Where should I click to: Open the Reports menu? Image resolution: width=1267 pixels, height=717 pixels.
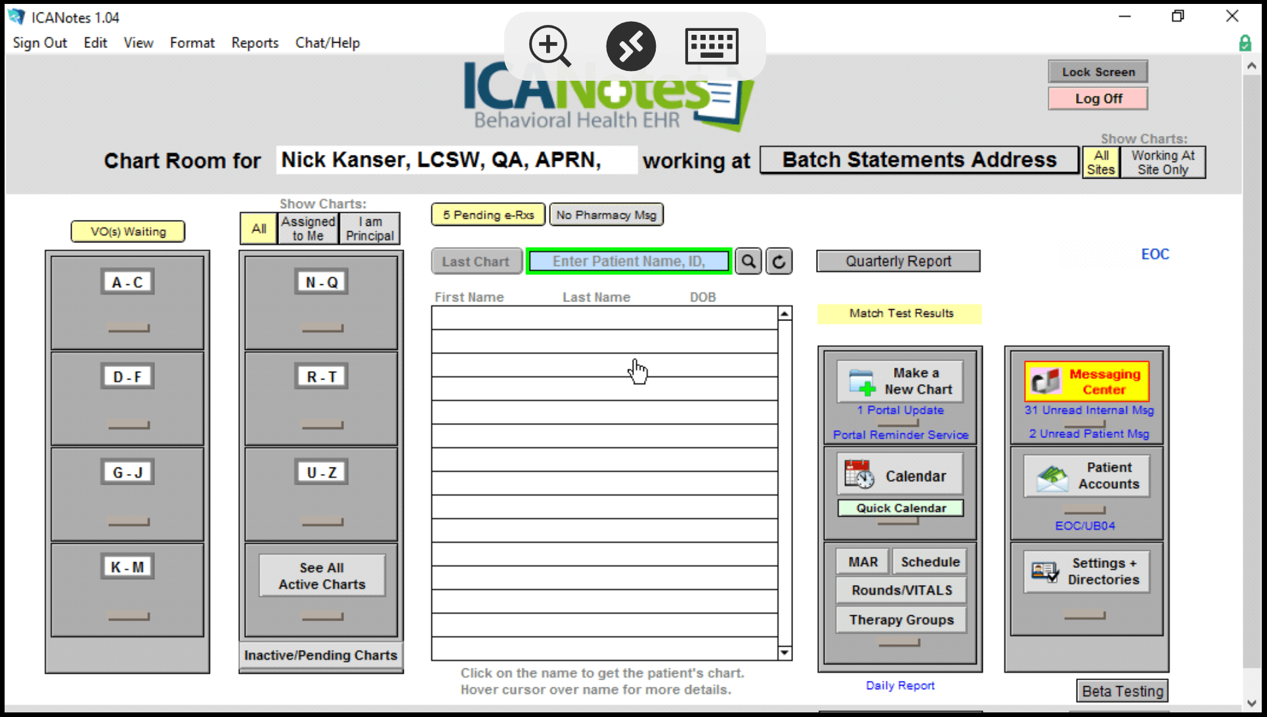tap(255, 43)
